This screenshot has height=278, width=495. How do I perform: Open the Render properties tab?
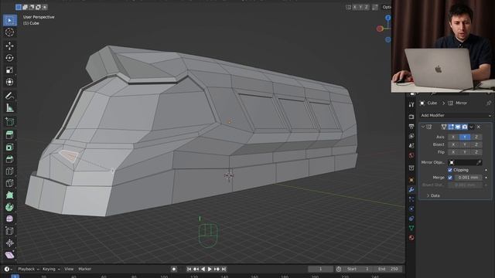pos(411,117)
